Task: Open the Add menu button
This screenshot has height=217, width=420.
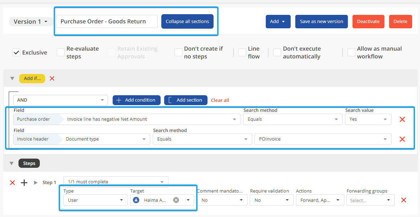Action: coord(278,22)
